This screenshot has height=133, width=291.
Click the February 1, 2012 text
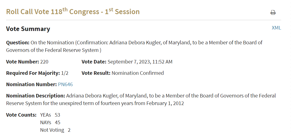coord(165,103)
